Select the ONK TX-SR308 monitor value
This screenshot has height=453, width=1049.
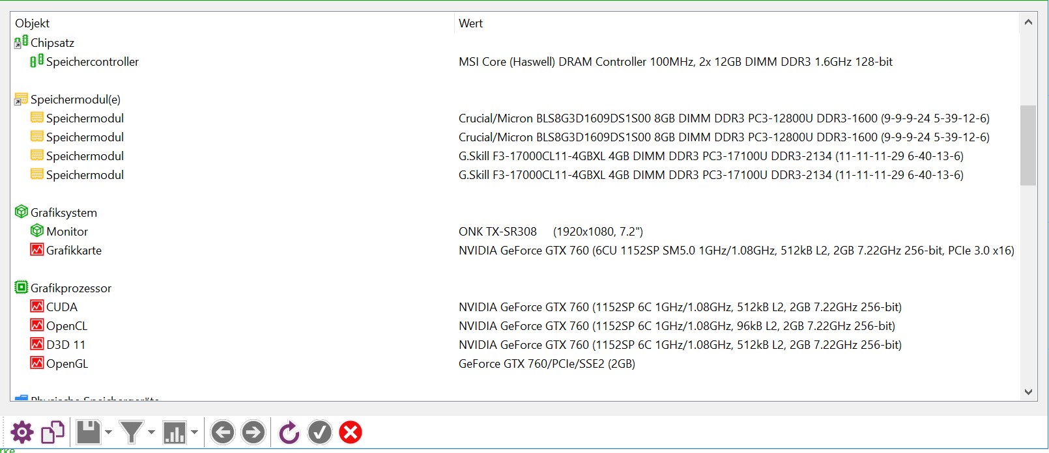(551, 232)
